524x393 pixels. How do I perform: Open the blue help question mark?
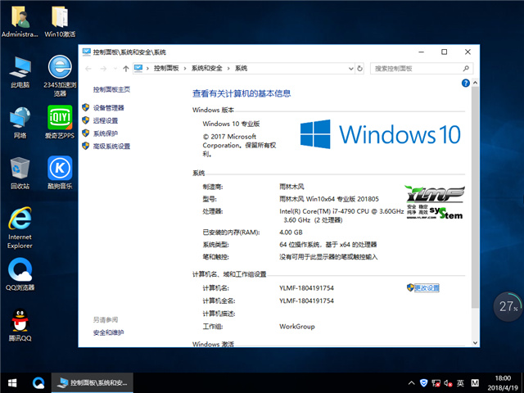pos(465,83)
